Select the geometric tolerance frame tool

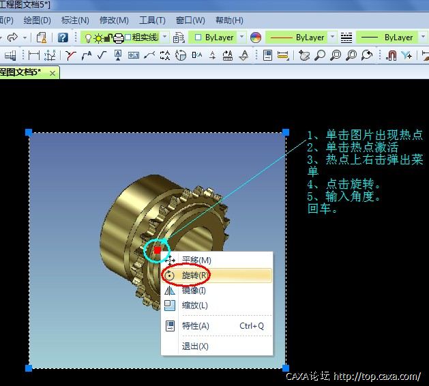point(134,55)
